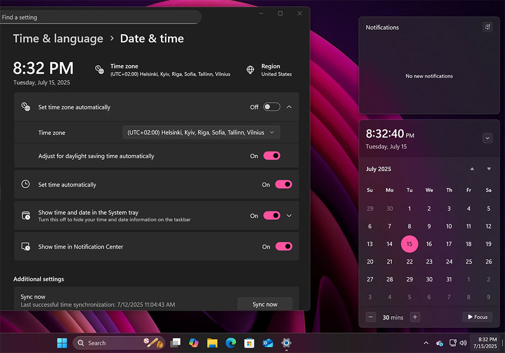Go to next month in calendar
Screen dimensions: 505x353
click(489, 169)
